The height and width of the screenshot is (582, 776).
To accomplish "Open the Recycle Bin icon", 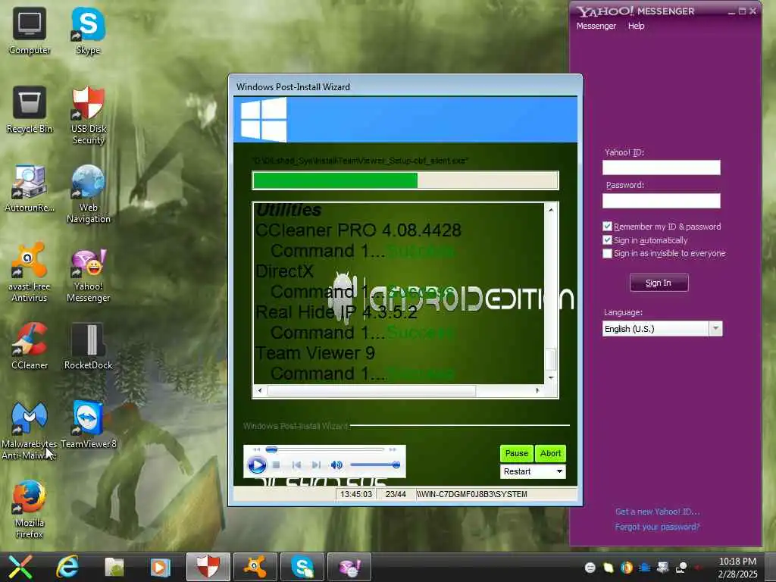I will pos(30,110).
